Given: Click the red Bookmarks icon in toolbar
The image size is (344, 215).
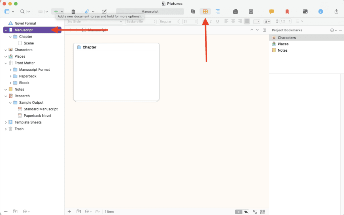Looking at the screenshot, I should [x=287, y=11].
